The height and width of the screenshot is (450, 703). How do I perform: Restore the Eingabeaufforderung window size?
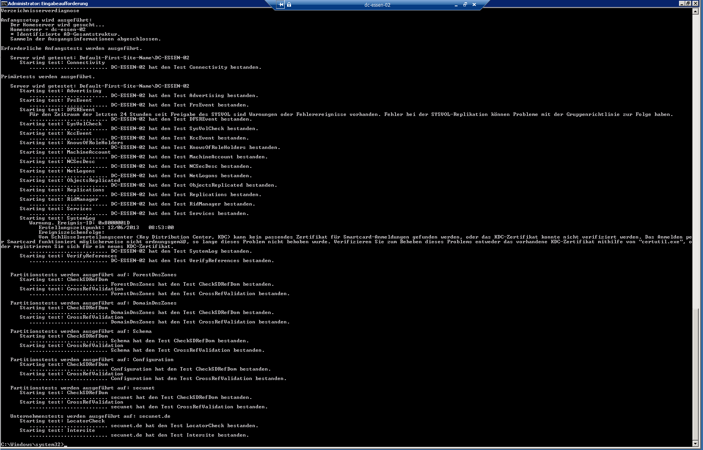coord(688,4)
